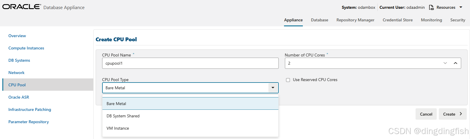Open DB Systems in the sidebar
470x139 pixels.
pyautogui.click(x=19, y=60)
